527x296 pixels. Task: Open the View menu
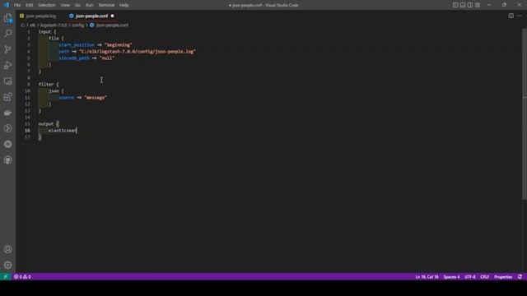point(65,5)
